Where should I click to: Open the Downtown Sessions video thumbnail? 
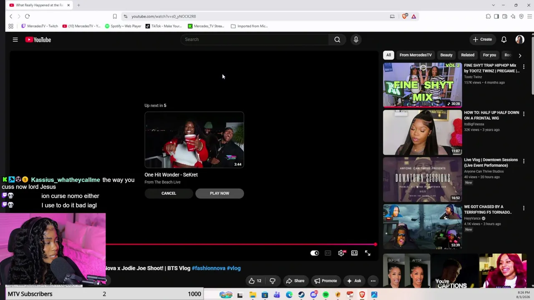[423, 179]
